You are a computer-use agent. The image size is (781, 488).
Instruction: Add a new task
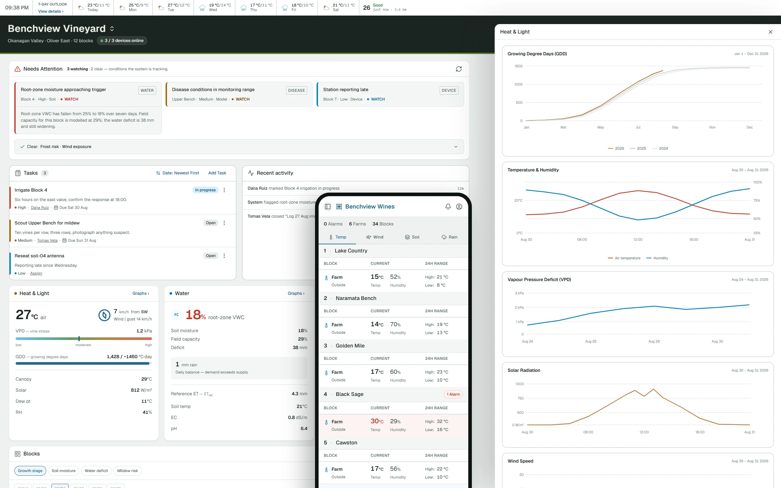217,173
